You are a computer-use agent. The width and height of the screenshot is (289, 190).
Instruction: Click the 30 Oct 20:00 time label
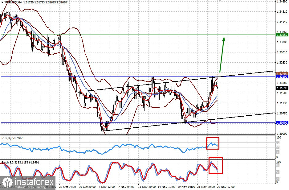[x=87, y=187]
